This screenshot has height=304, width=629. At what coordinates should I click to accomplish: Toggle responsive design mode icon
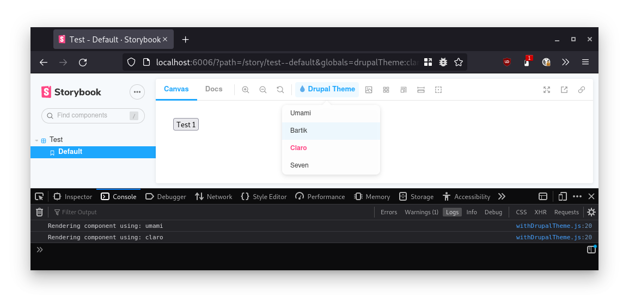click(563, 196)
